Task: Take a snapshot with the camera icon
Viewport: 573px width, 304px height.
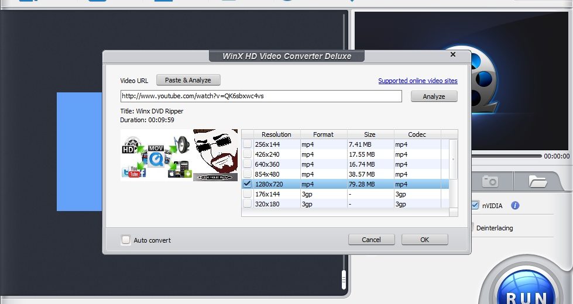Action: click(490, 181)
